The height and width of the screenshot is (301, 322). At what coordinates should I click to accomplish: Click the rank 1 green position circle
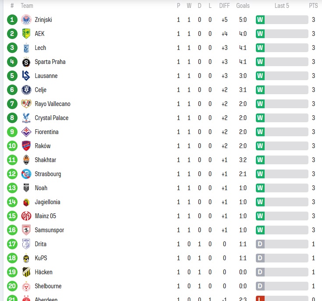pos(12,20)
